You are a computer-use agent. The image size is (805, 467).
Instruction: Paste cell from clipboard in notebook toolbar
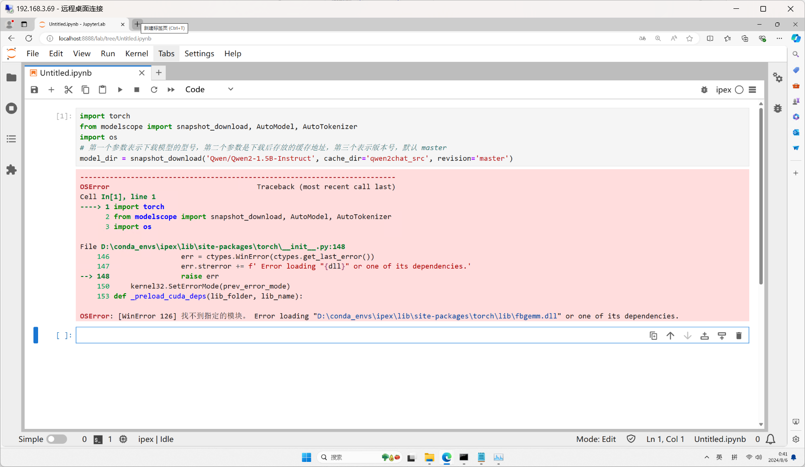(x=103, y=90)
